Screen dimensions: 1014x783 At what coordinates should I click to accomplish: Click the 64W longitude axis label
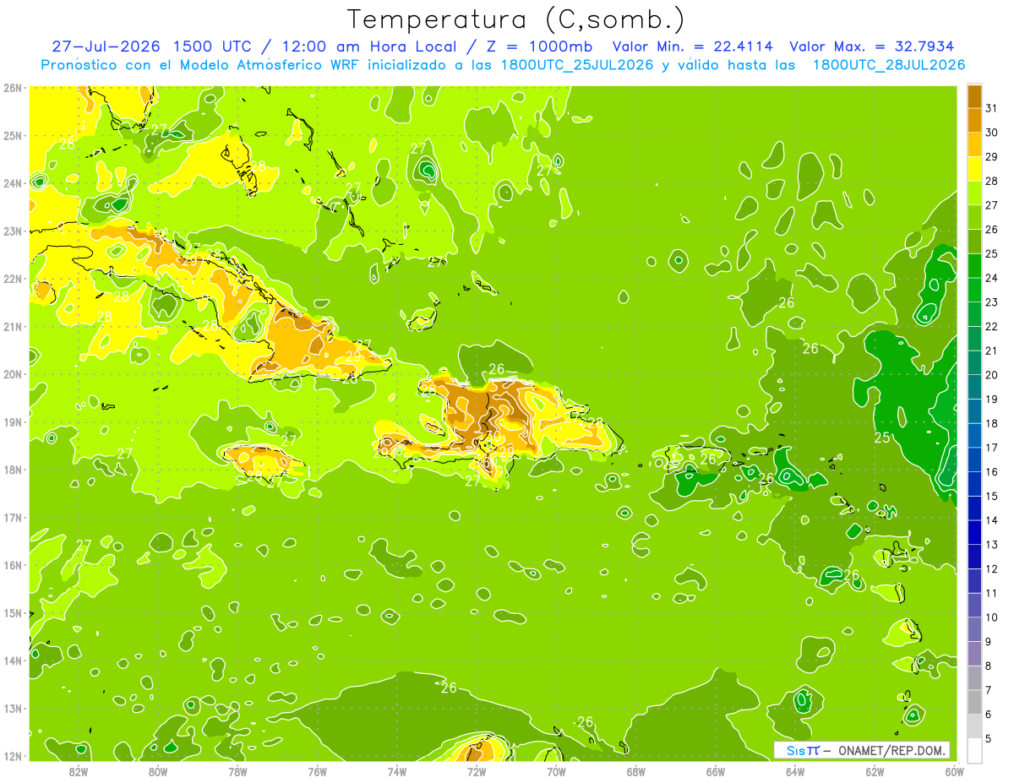(795, 771)
